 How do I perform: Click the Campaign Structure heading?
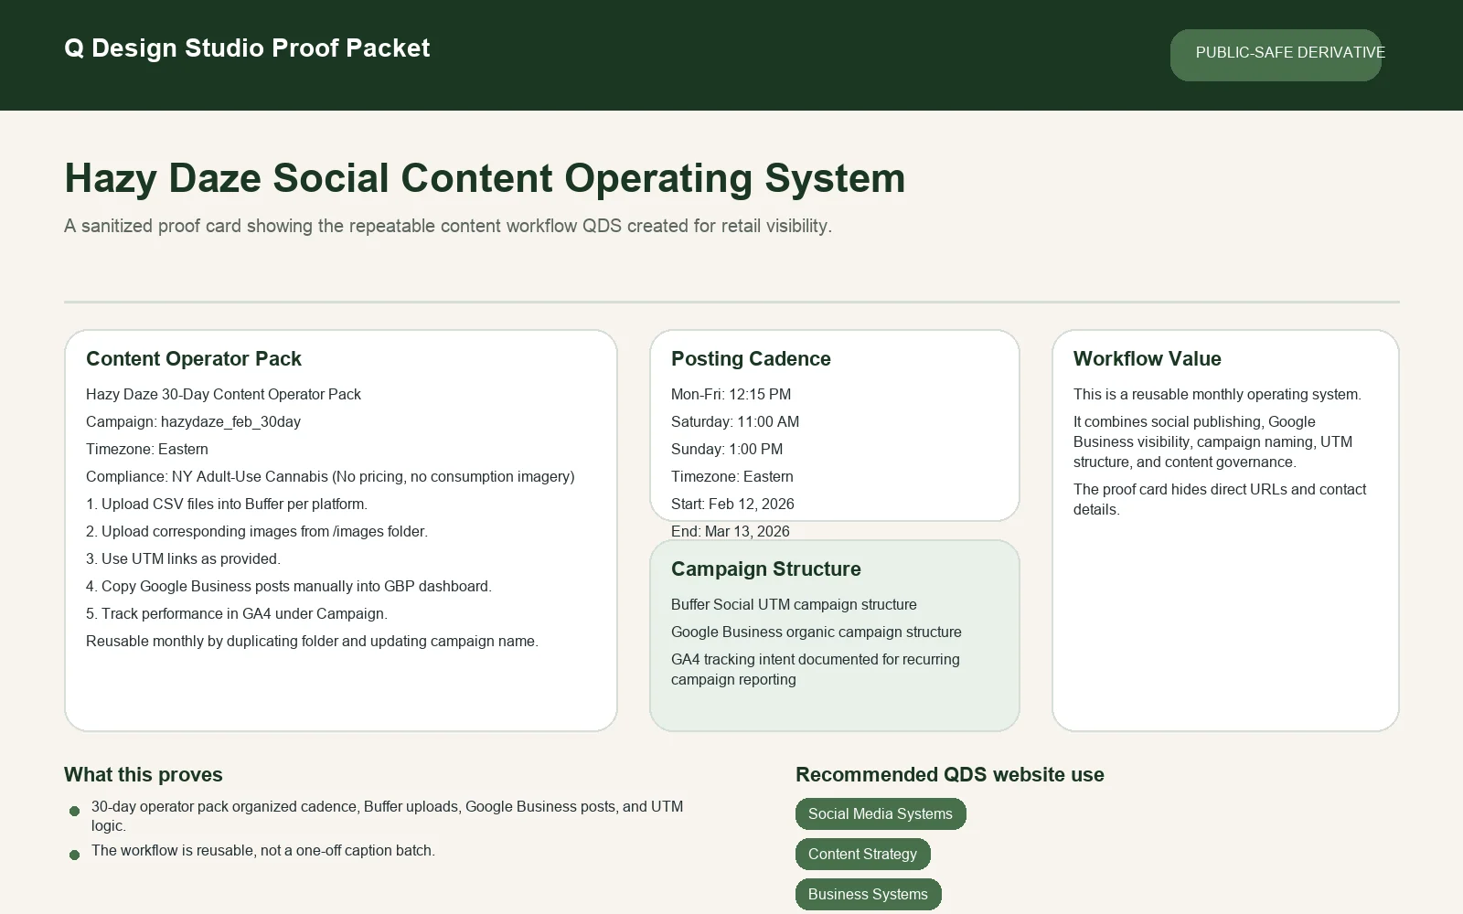[766, 569]
